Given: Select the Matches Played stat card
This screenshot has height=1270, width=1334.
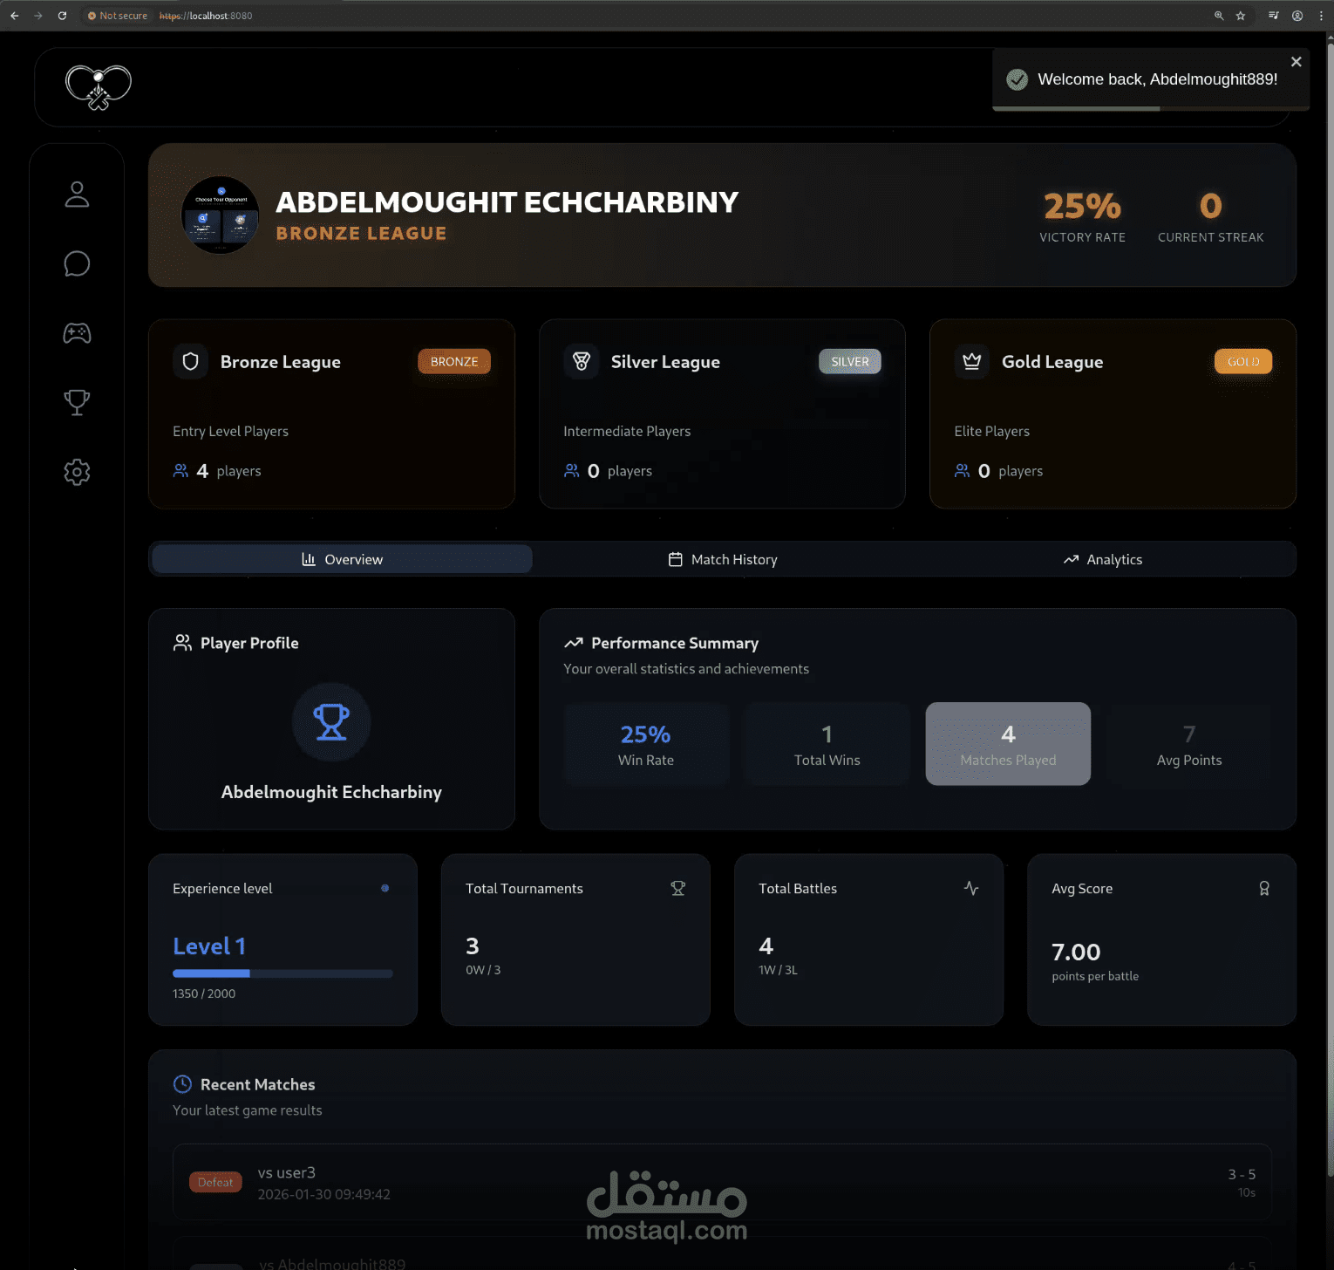Looking at the screenshot, I should pyautogui.click(x=1007, y=743).
